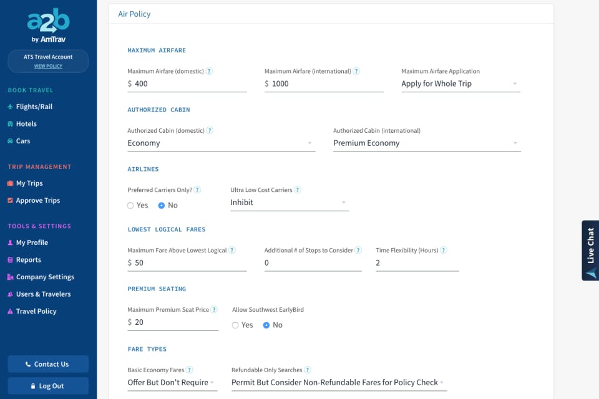Go to Company Settings in sidebar

click(x=44, y=277)
